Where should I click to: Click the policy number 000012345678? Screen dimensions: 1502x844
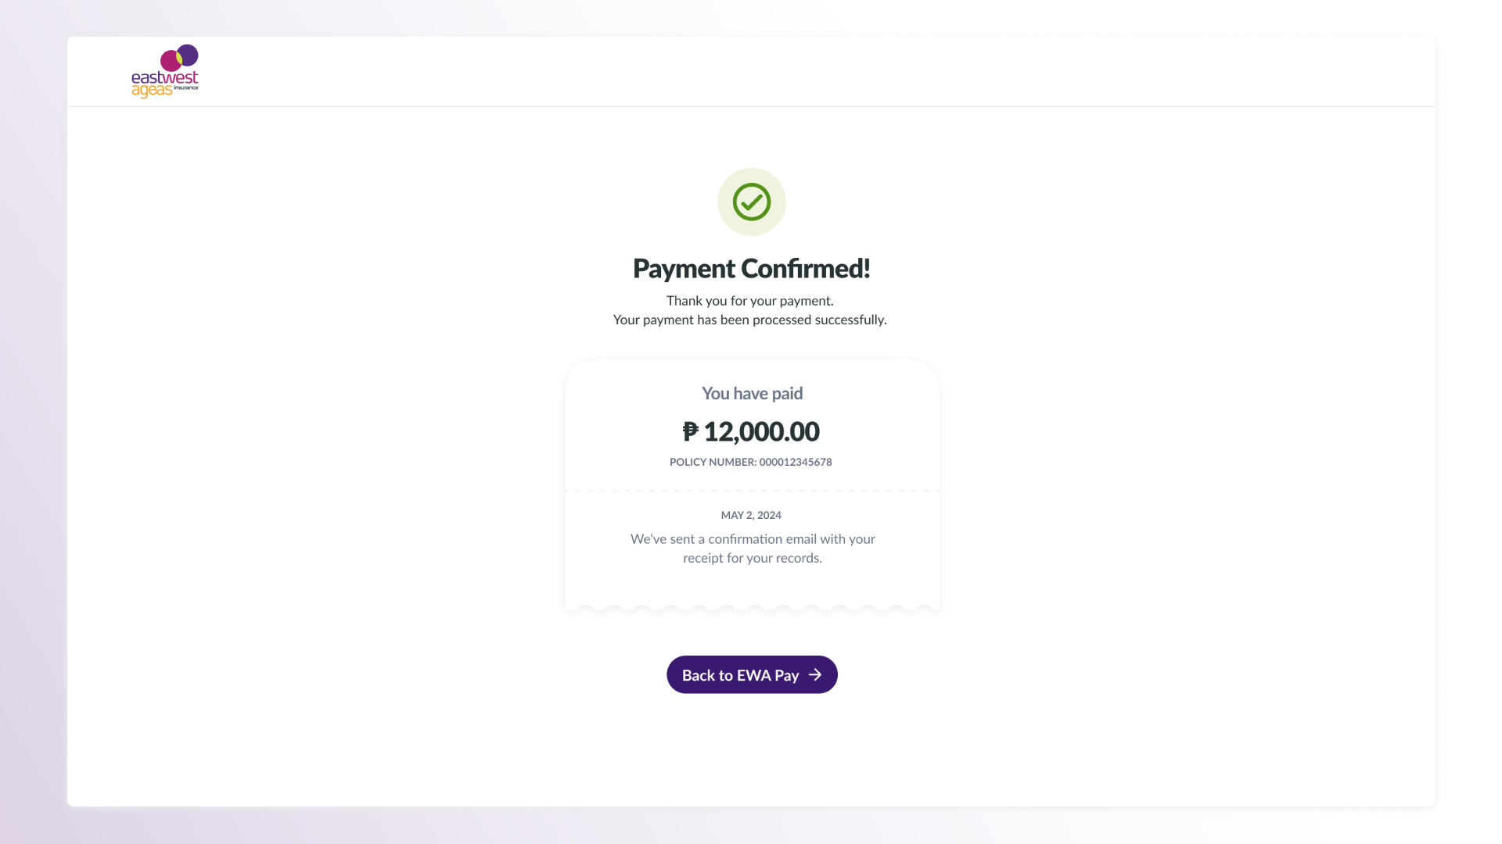click(x=751, y=462)
